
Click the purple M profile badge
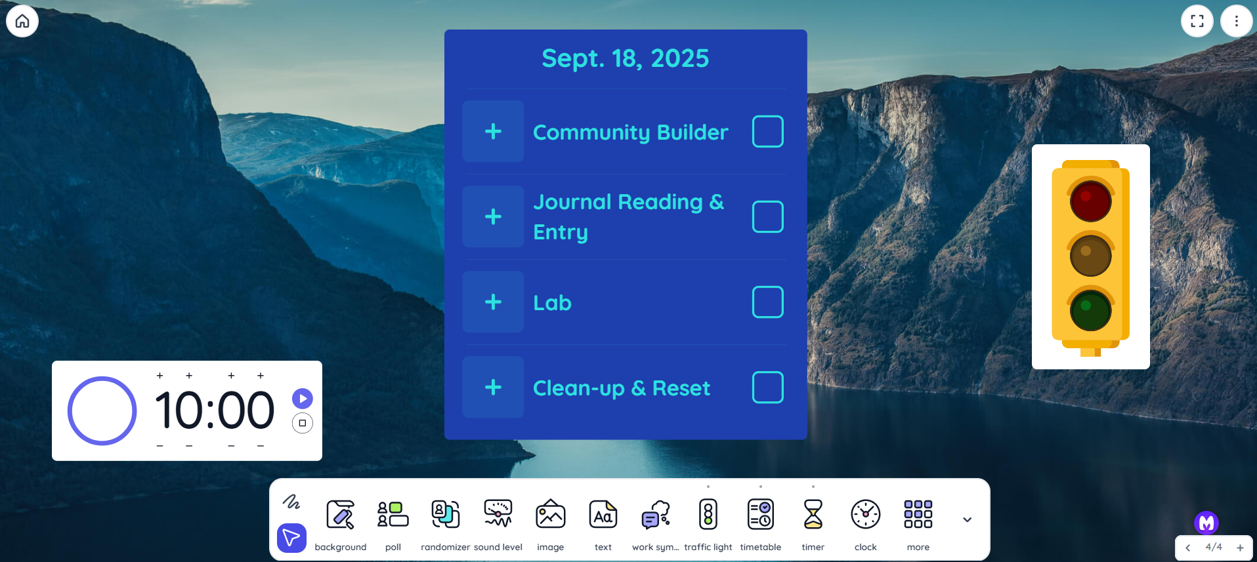1206,523
